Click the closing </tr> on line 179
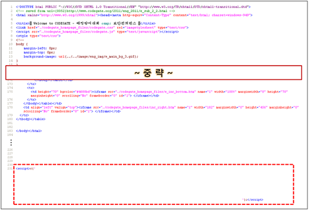 pos(24,115)
